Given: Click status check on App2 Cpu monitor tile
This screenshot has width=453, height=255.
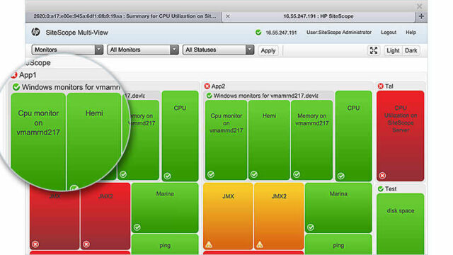Looking at the screenshot, I should [211, 174].
